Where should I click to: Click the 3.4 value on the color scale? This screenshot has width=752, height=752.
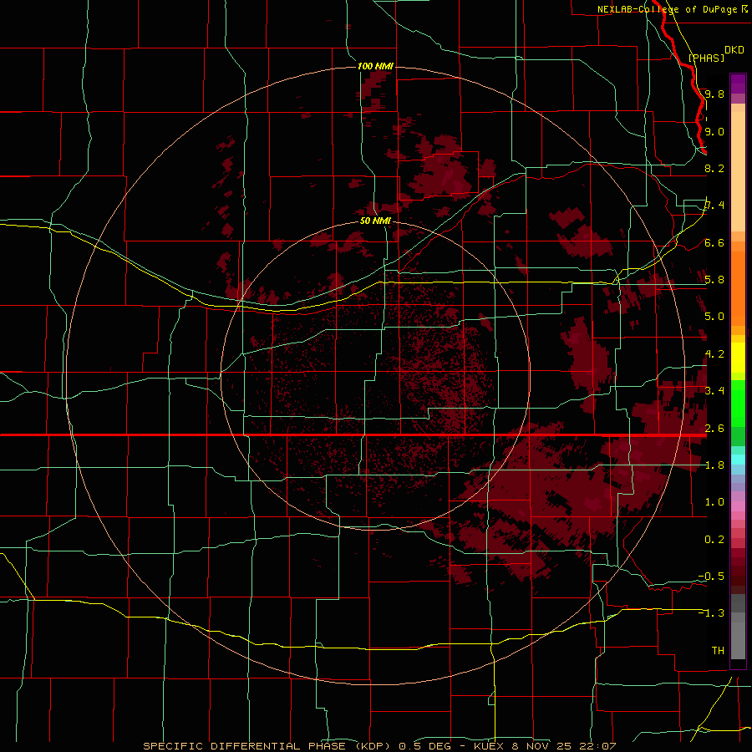[714, 391]
